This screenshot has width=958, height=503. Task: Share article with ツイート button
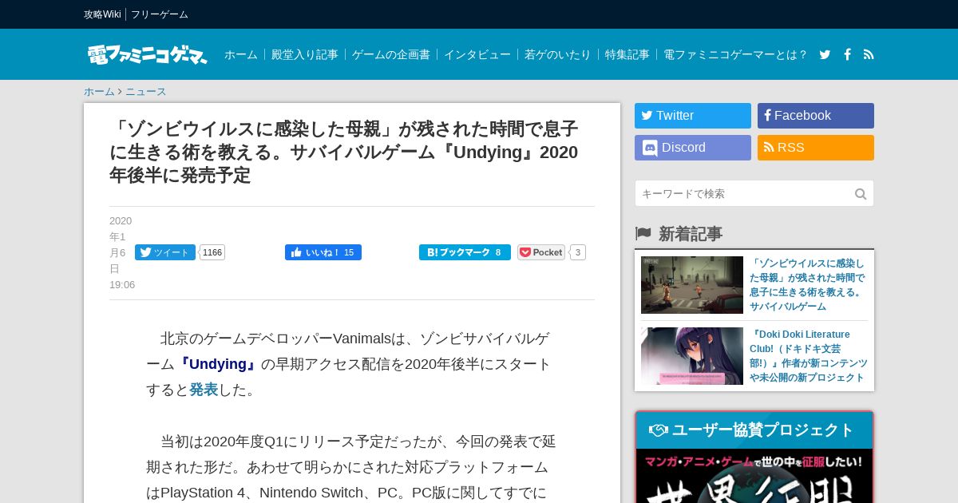tap(165, 252)
